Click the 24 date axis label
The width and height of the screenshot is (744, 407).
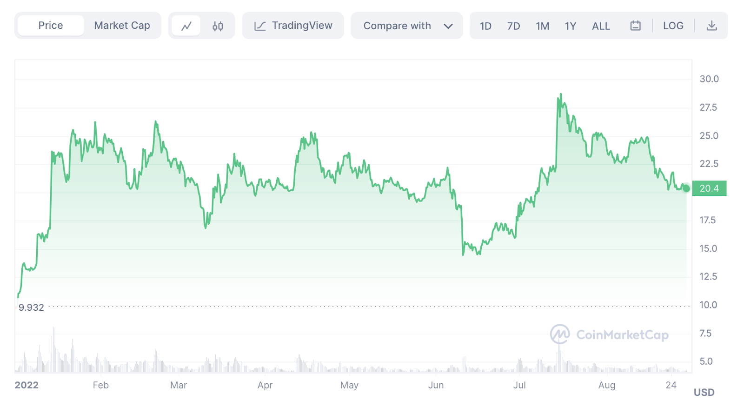coord(671,385)
